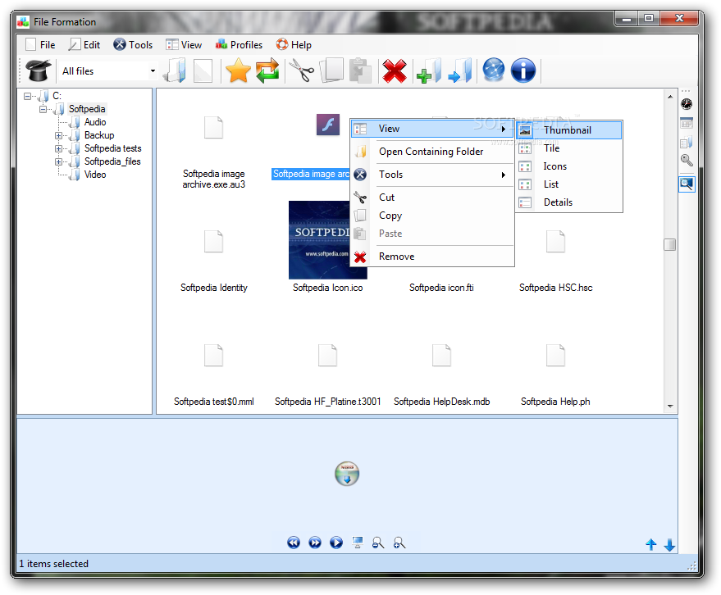The image size is (721, 595).
Task: Click the blue up arrow in preview panel
Action: pos(650,545)
